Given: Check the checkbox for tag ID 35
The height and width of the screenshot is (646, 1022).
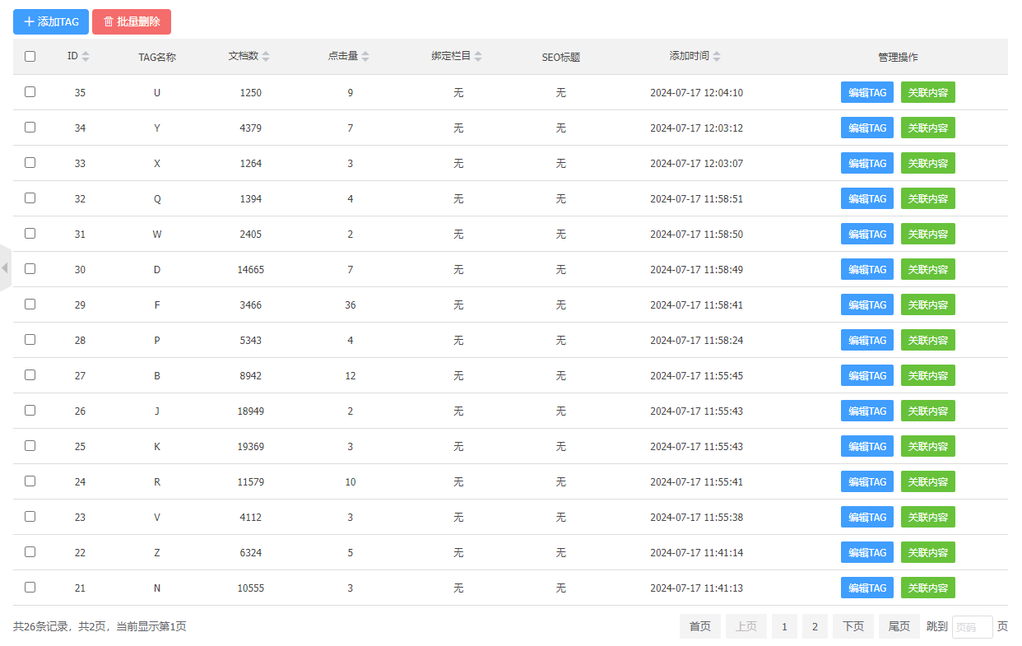Looking at the screenshot, I should (x=30, y=92).
